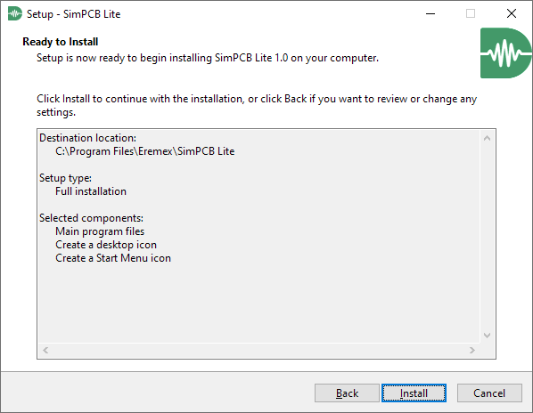Cancel the SimPCB Lite setup
Viewport: 533px width, 413px height.
click(x=489, y=393)
